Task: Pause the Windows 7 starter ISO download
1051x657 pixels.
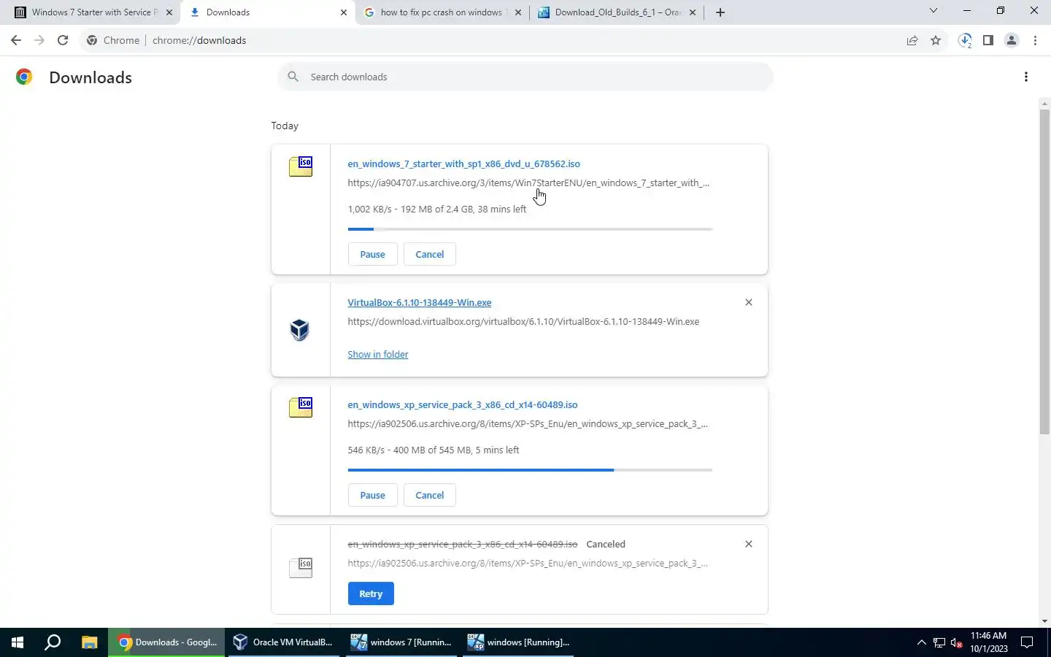Action: coord(372,254)
